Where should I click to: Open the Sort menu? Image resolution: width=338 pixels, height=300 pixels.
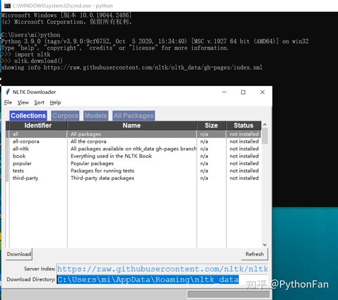click(39, 102)
